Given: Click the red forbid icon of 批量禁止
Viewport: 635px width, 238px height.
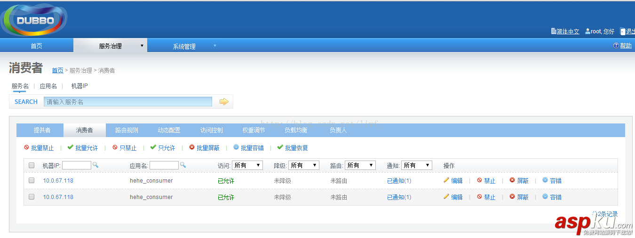Looking at the screenshot, I should click(26, 147).
